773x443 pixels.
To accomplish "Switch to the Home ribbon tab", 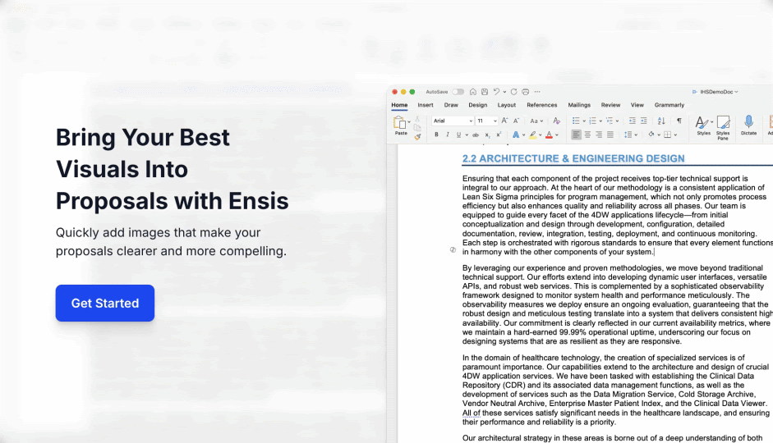I will [399, 105].
